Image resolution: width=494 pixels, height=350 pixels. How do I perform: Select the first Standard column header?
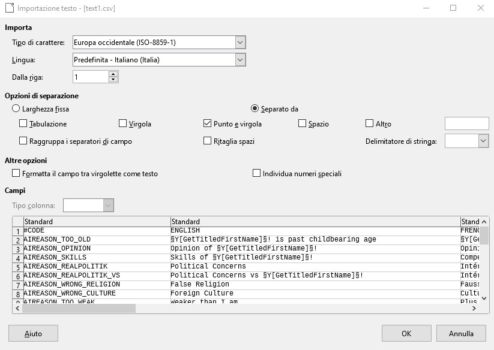pos(97,221)
